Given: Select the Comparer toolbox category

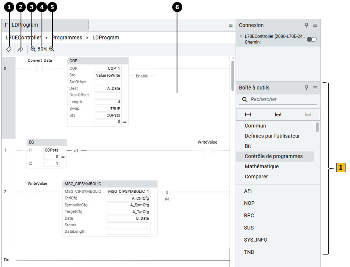Looking at the screenshot, I should pyautogui.click(x=256, y=177).
